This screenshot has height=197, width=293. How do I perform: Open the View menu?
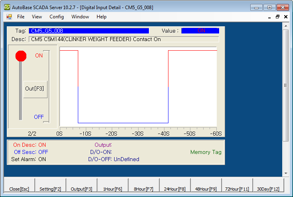click(37, 17)
